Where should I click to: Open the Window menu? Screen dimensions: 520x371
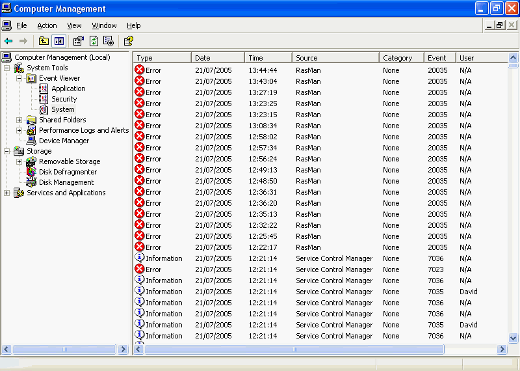click(x=104, y=25)
